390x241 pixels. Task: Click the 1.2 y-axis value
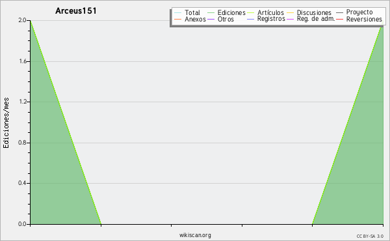point(22,102)
